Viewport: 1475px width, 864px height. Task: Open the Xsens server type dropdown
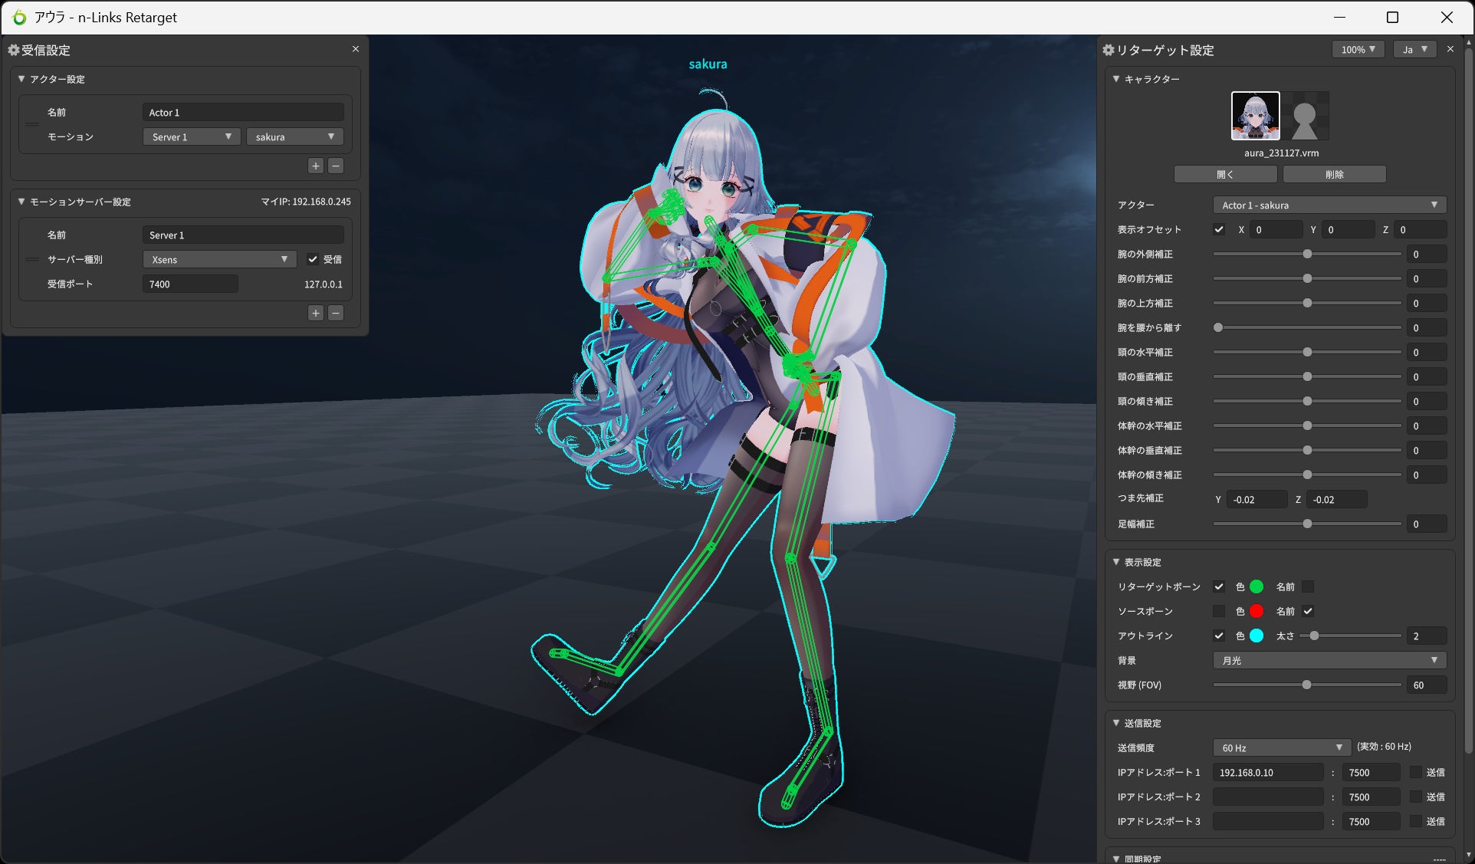click(219, 259)
